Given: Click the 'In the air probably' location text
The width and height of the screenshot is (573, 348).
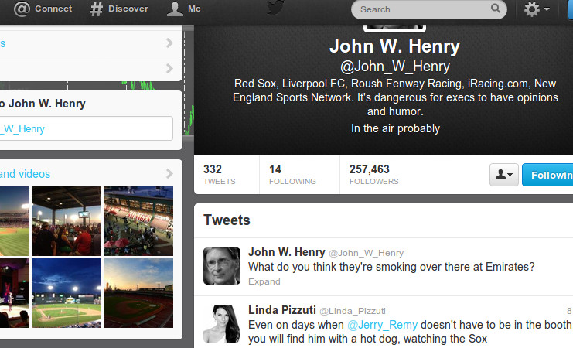Looking at the screenshot, I should 395,128.
